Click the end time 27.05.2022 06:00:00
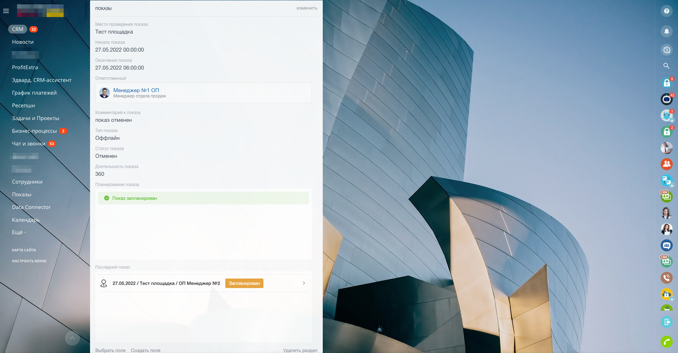 (x=120, y=68)
